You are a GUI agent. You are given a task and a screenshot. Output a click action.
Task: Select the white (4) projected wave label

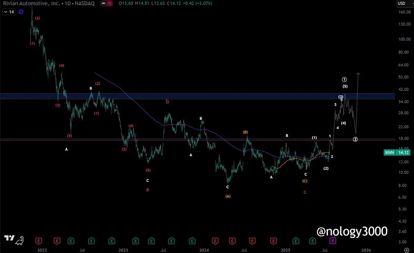[344, 123]
